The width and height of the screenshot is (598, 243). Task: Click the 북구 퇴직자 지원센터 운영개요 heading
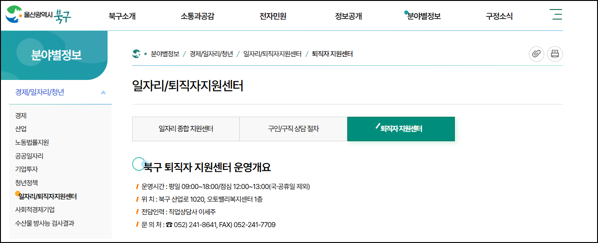(207, 167)
